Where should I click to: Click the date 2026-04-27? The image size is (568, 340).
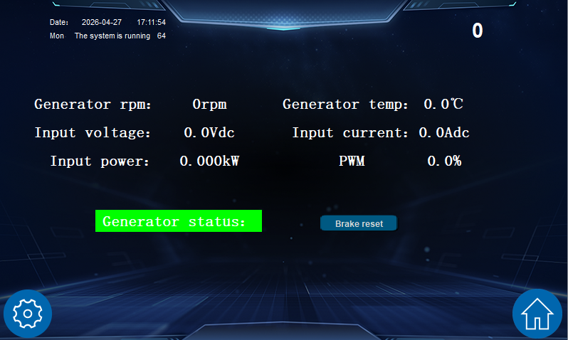pos(102,22)
